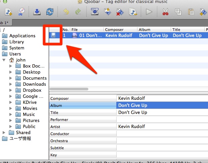Expand the Documents folder
208x163 pixels.
click(11, 78)
